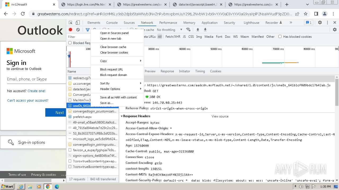The height and width of the screenshot is (190, 339).
Task: Toggle the Chrome side panel icon
Action: pyautogui.click(x=316, y=14)
